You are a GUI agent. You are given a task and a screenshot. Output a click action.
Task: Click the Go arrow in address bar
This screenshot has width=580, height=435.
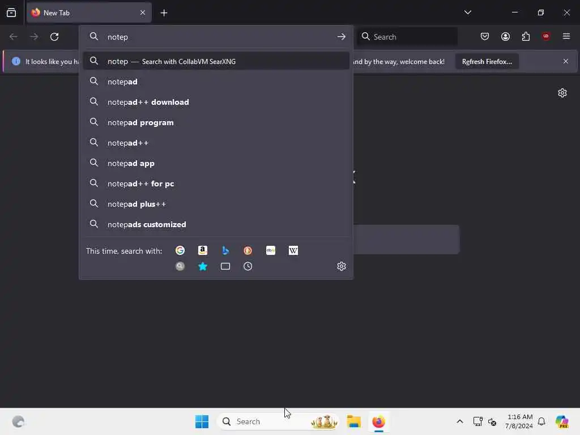(x=342, y=37)
